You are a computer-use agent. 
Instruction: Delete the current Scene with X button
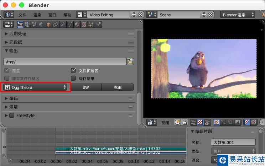coord(211,15)
